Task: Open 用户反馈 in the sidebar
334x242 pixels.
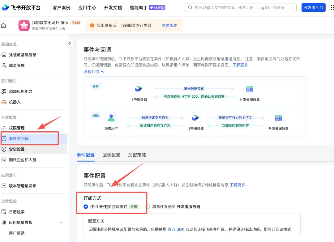Action: tap(17, 233)
